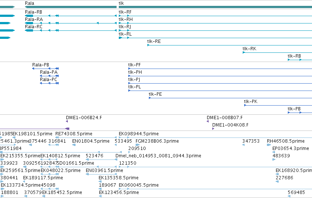Click the feature labeled 189067
The image size is (312, 198).
click(100, 189)
